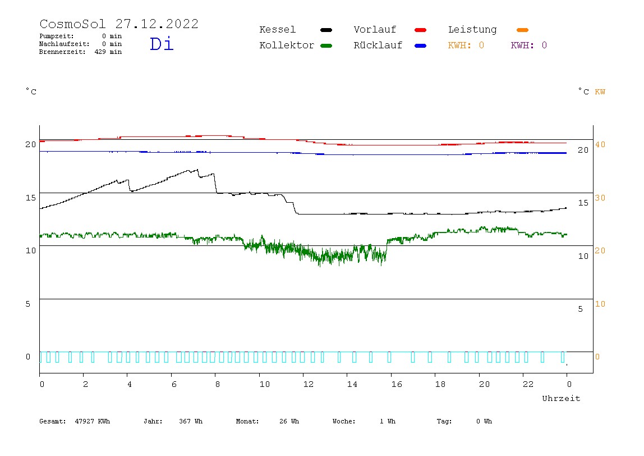This screenshot has height=456, width=644.
Task: Select the 'Kollektor' legend label
Action: pyautogui.click(x=287, y=45)
